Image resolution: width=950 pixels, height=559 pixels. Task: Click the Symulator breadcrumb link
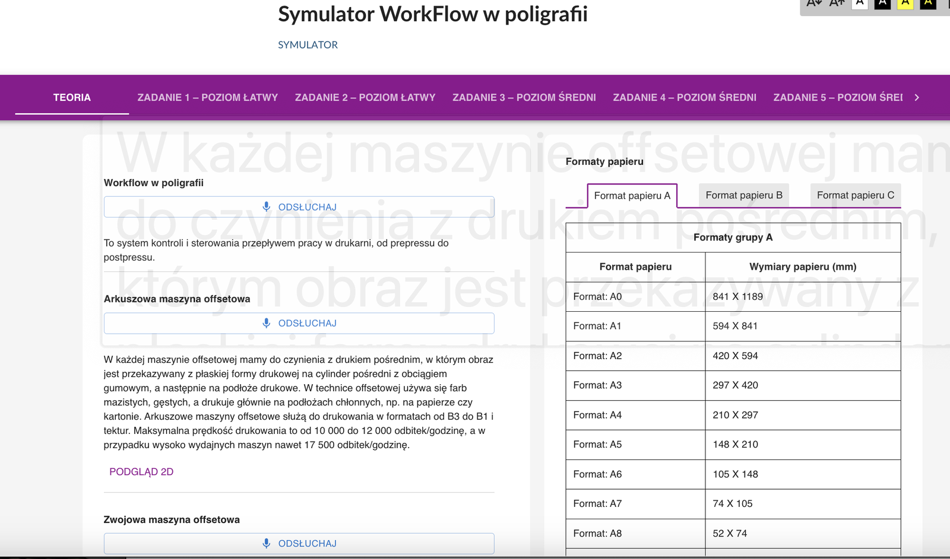308,45
